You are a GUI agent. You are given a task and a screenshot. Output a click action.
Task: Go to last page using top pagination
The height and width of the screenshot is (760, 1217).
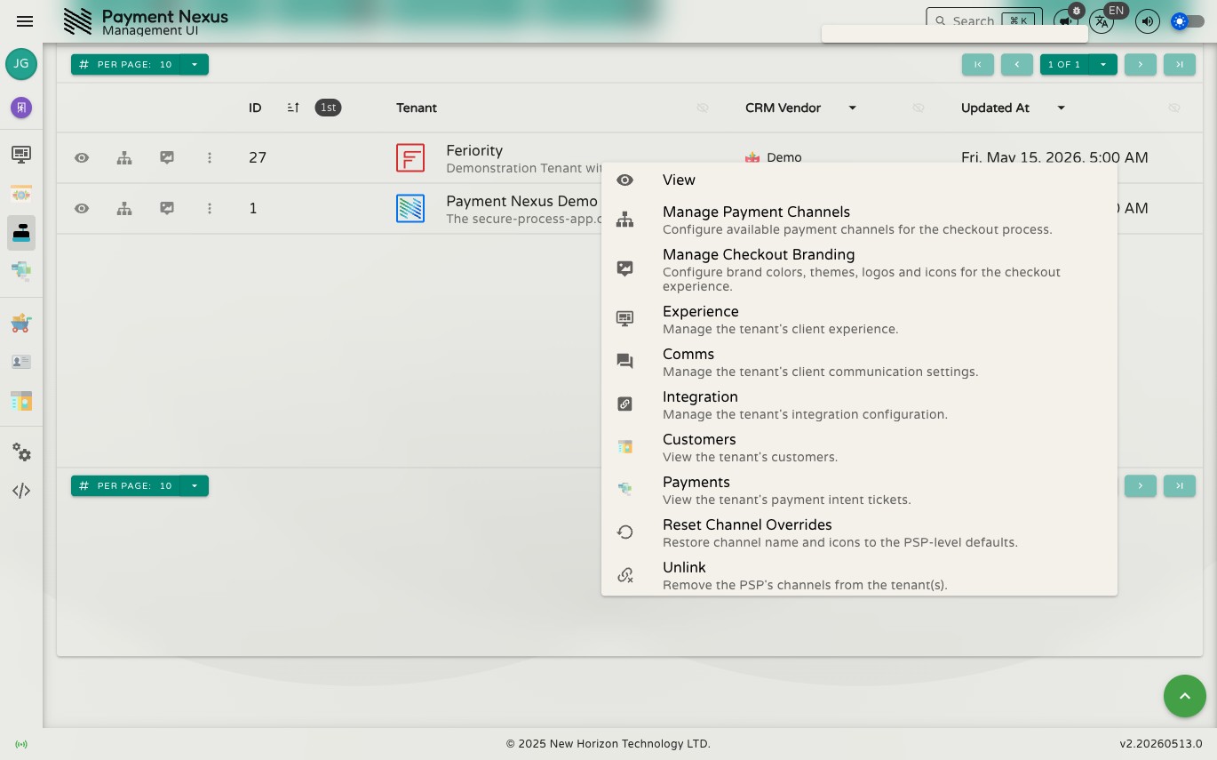[1180, 64]
